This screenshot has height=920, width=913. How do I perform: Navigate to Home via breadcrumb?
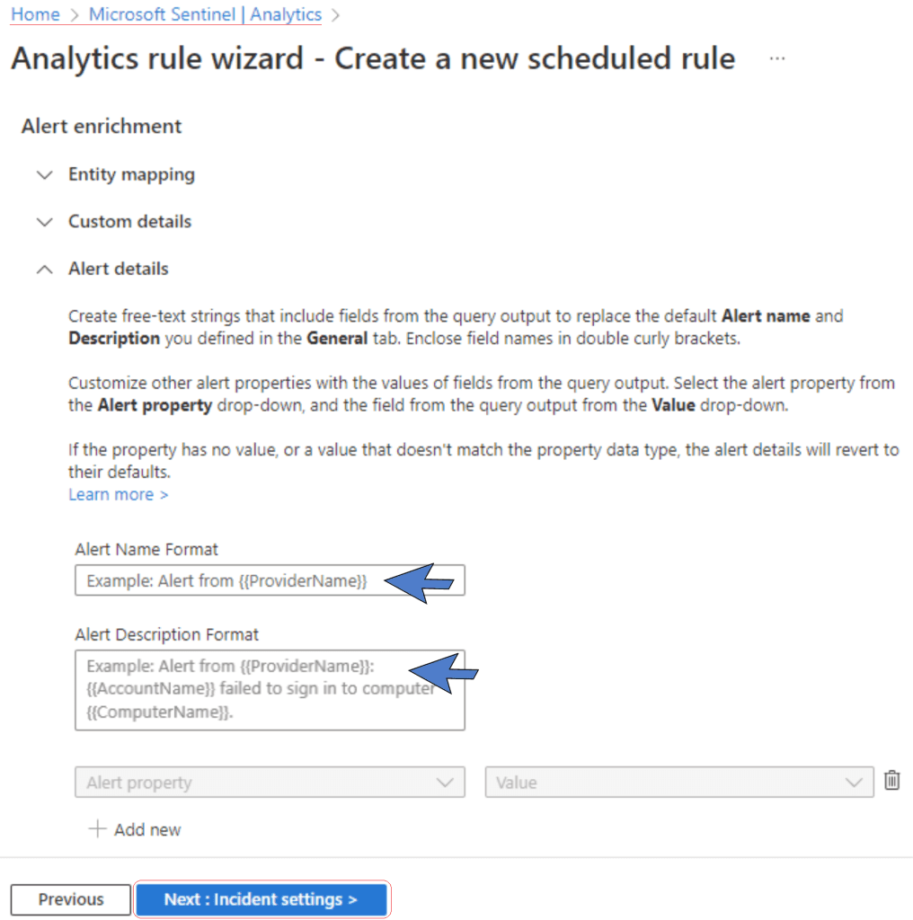35,14
